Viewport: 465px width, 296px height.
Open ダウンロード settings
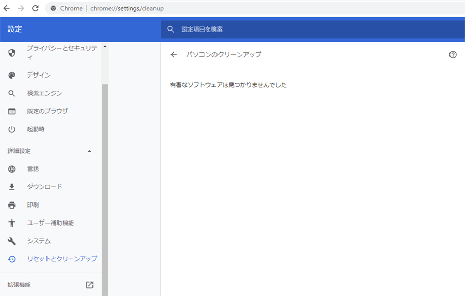45,187
